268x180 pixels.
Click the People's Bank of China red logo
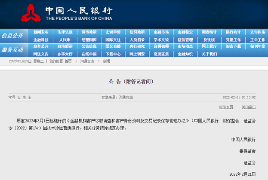(31, 13)
